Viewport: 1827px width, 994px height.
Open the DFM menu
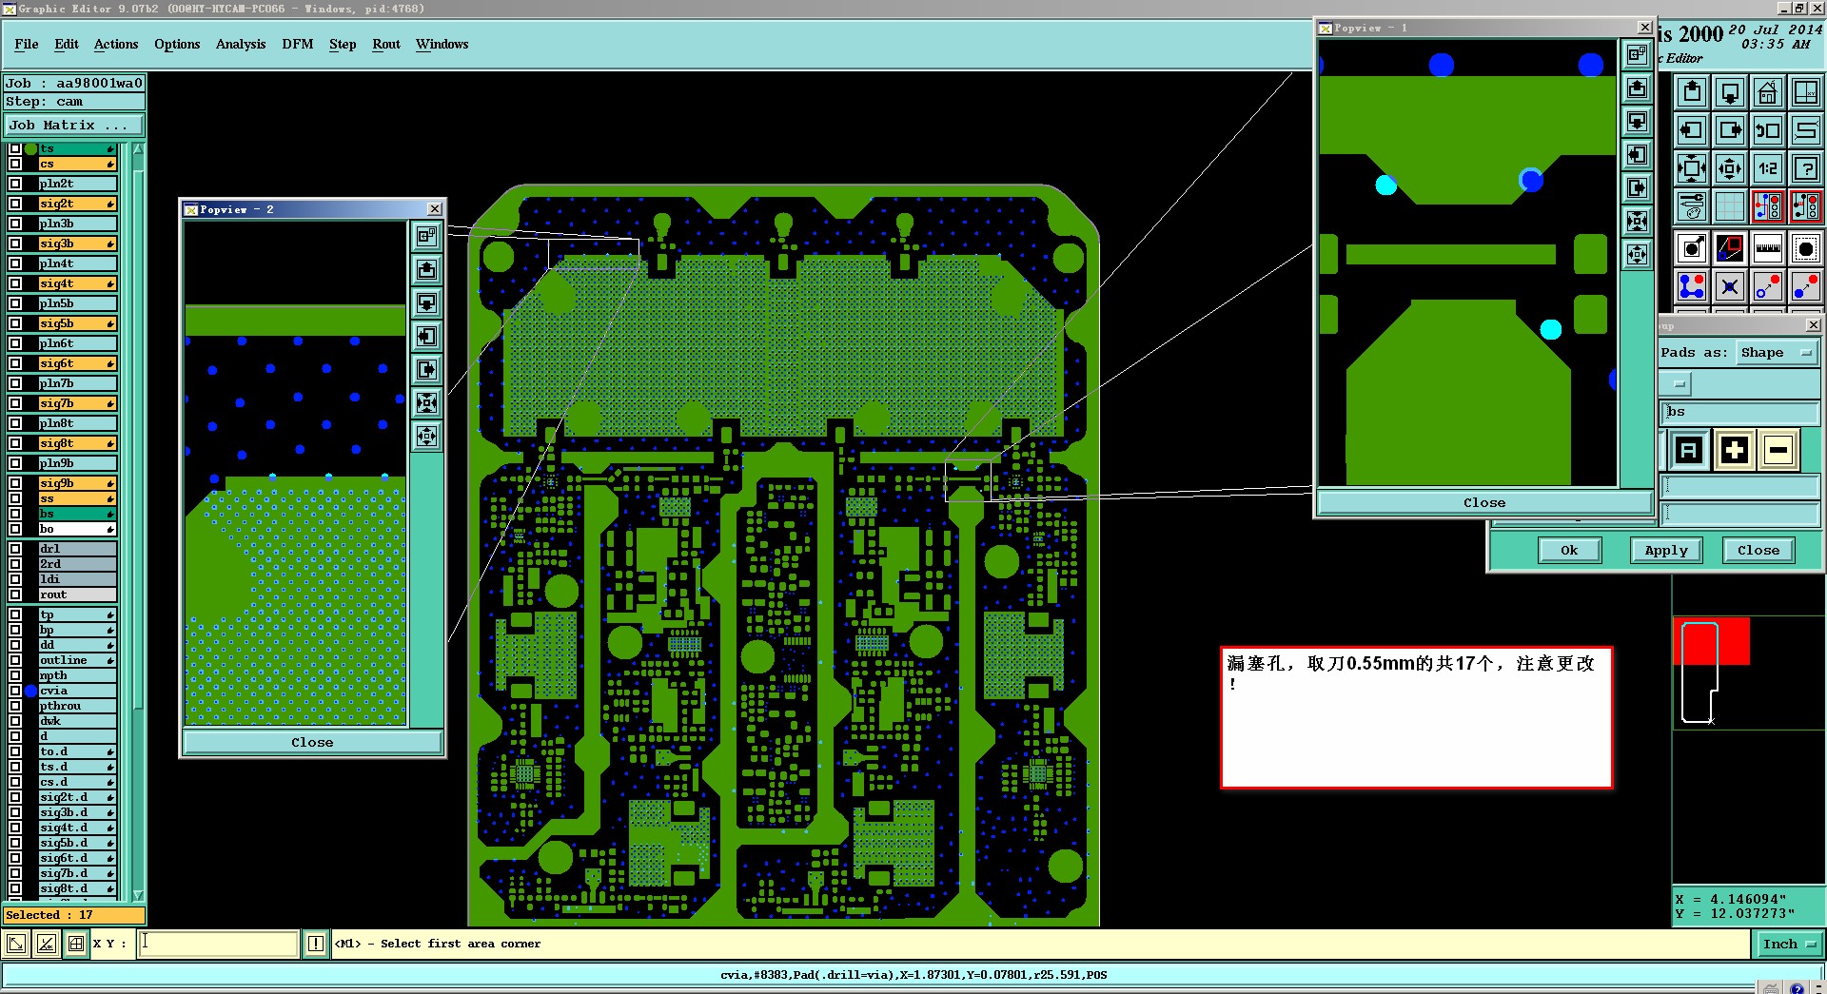tap(298, 45)
